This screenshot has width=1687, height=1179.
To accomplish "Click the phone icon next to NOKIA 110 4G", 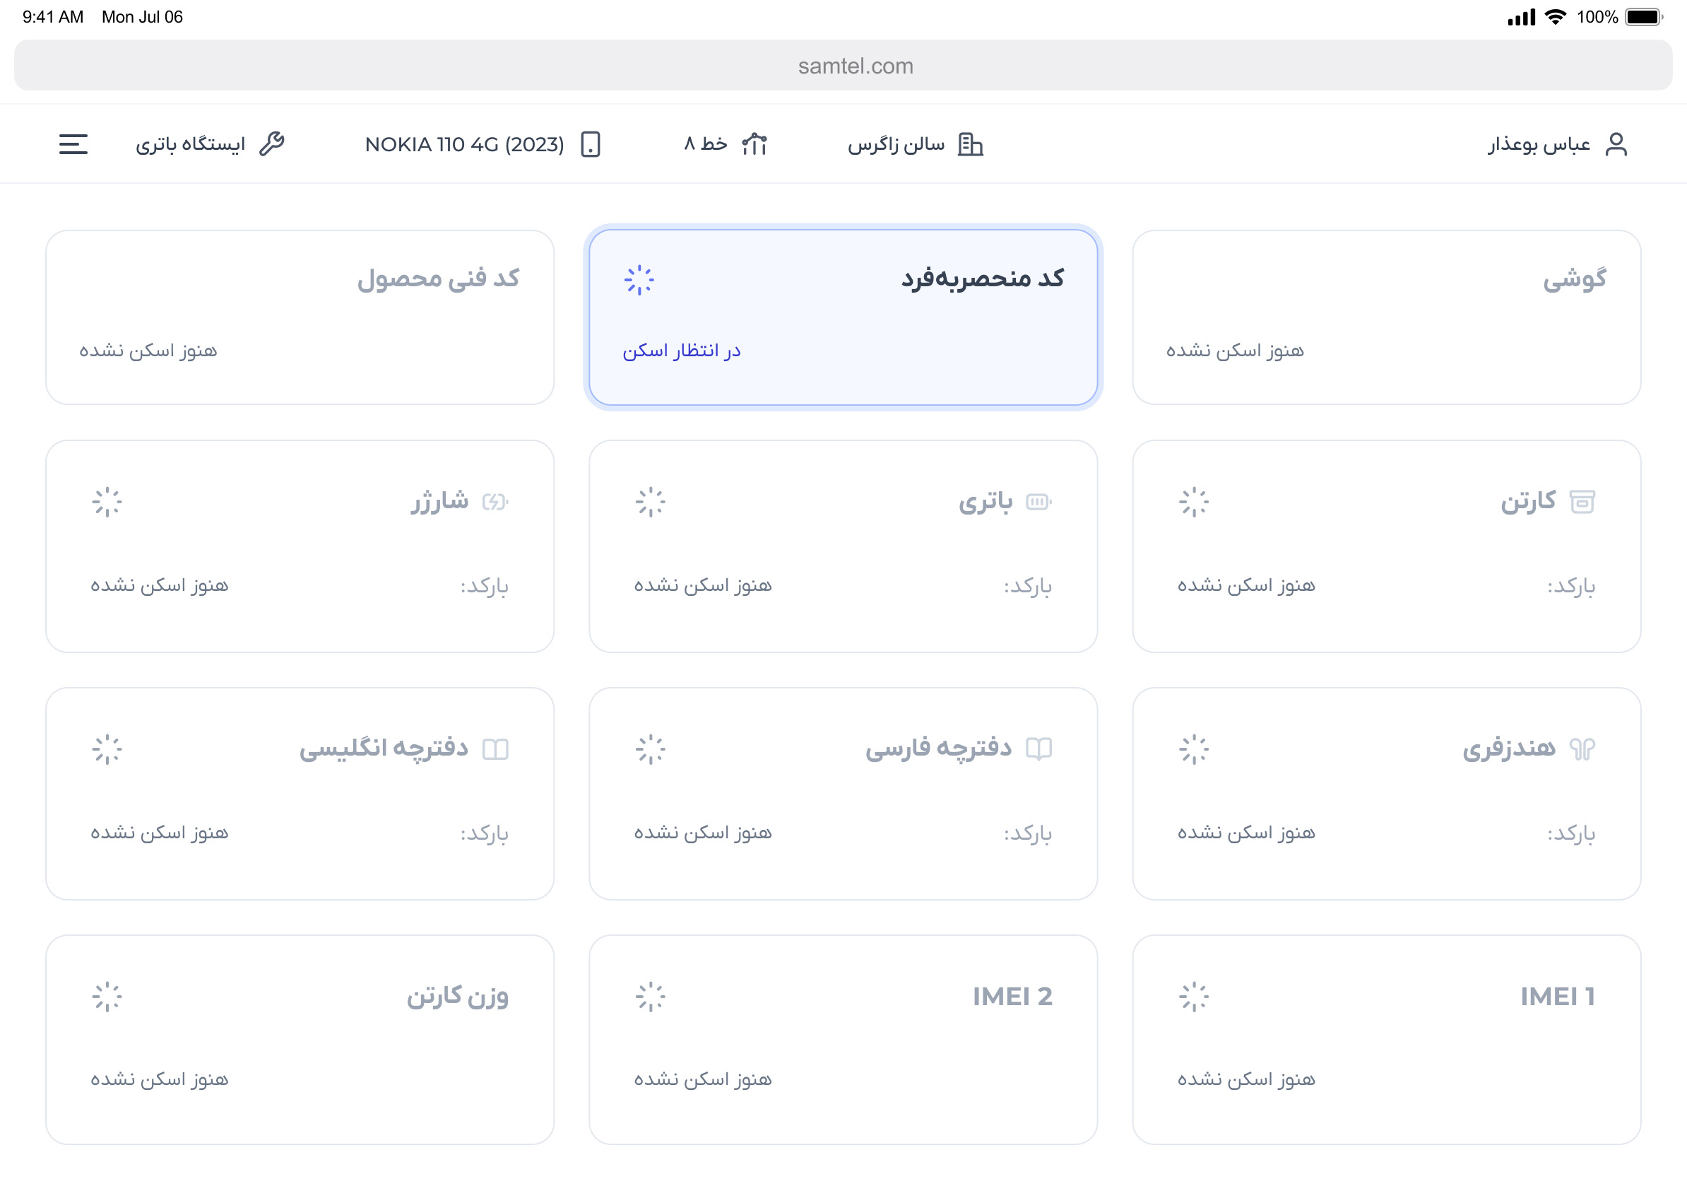I will tap(590, 144).
